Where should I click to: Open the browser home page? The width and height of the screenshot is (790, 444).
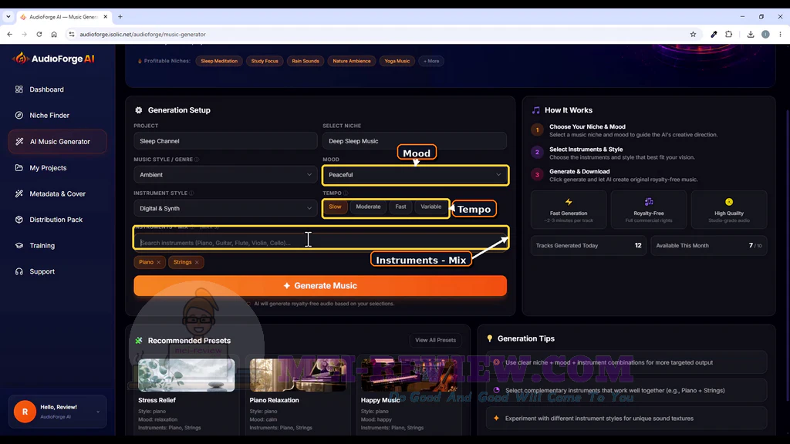tap(54, 34)
